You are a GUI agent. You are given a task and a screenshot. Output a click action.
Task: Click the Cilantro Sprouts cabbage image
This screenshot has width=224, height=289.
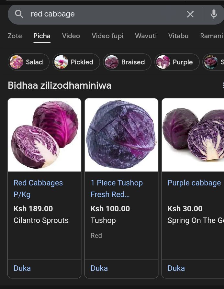(44, 135)
